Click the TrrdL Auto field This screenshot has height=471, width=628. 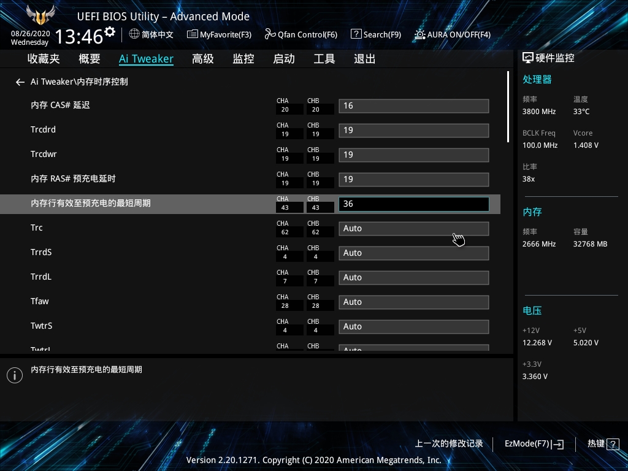[414, 278]
